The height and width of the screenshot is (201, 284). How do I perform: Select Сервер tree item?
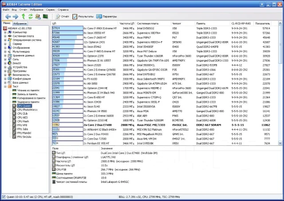(17, 44)
